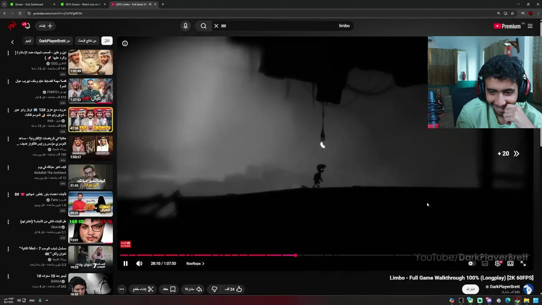Open File Explorer from the taskbar

[527, 301]
